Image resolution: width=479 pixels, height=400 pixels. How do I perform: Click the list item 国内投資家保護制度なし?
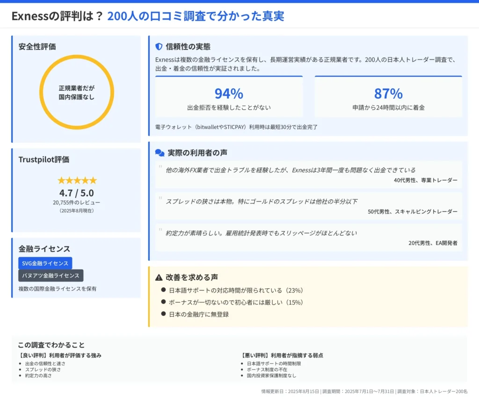point(272,376)
